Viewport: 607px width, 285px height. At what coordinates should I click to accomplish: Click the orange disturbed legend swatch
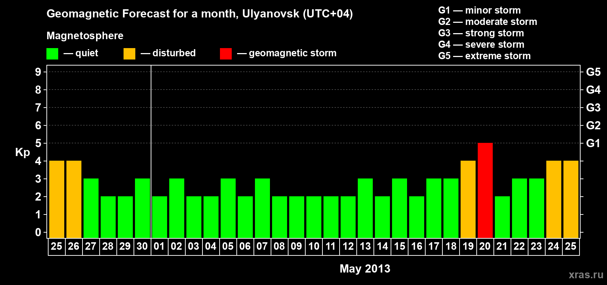pos(129,54)
